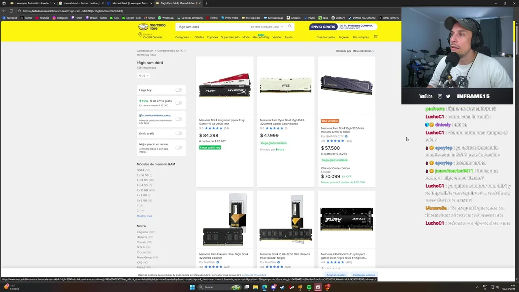519x292 pixels.
Task: Click Aceptar cookies button
Action: pyautogui.click(x=336, y=275)
